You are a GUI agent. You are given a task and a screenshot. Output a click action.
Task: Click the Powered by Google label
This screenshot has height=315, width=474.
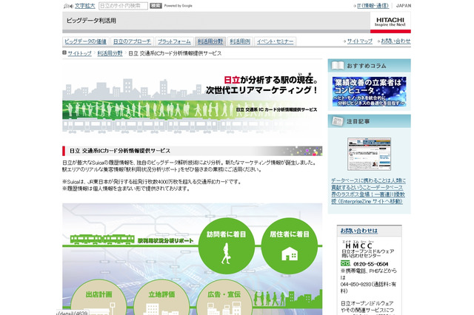click(x=178, y=6)
